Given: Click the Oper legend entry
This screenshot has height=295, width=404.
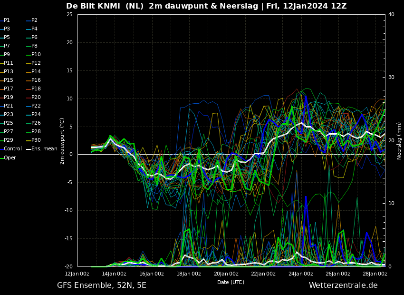Looking at the screenshot, I should coord(8,157).
